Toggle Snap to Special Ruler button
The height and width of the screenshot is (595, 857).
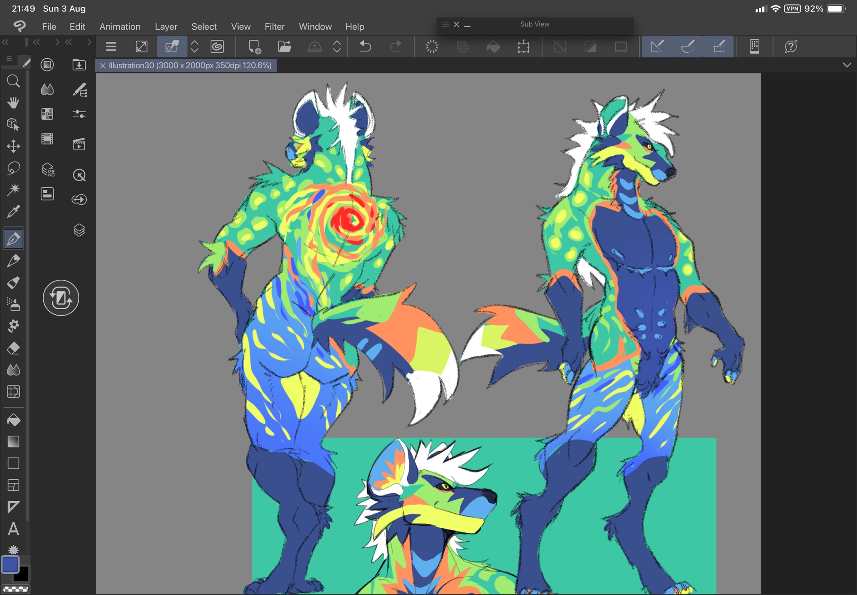[688, 46]
